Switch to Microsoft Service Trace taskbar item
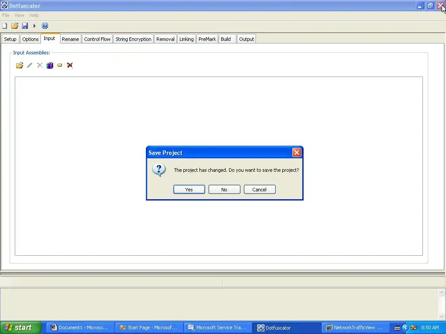The height and width of the screenshot is (334, 446). tap(218, 327)
